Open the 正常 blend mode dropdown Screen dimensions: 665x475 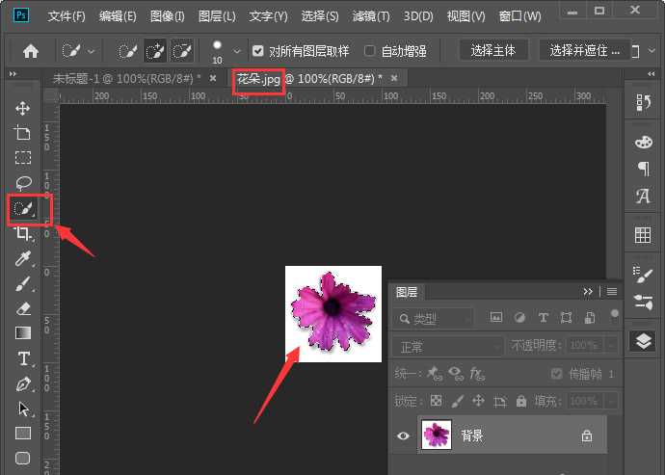point(450,345)
